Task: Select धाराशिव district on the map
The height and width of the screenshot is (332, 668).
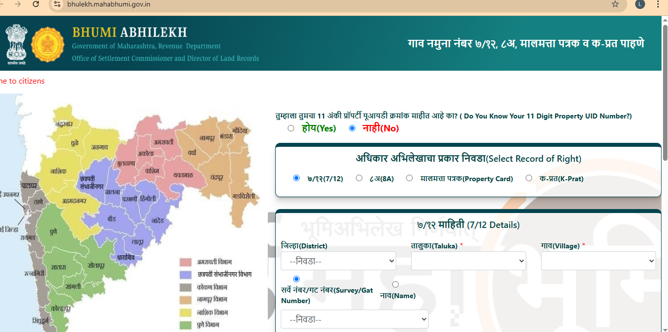Action: (x=126, y=257)
